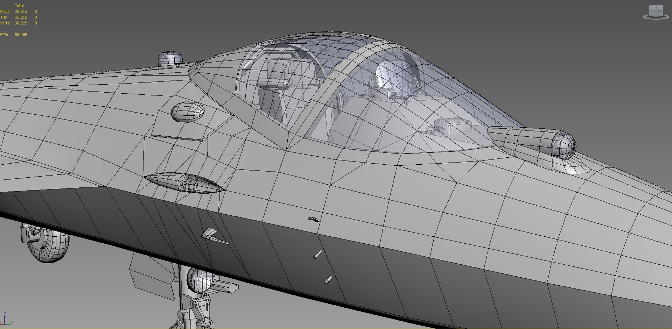Click the Tris count value 55,210
Screen dimensions: 672x329
[21, 17]
